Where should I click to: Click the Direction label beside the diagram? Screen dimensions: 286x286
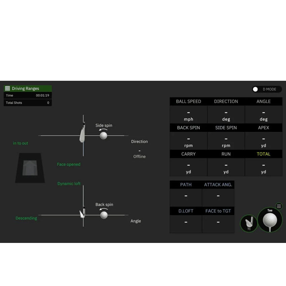pyautogui.click(x=140, y=142)
